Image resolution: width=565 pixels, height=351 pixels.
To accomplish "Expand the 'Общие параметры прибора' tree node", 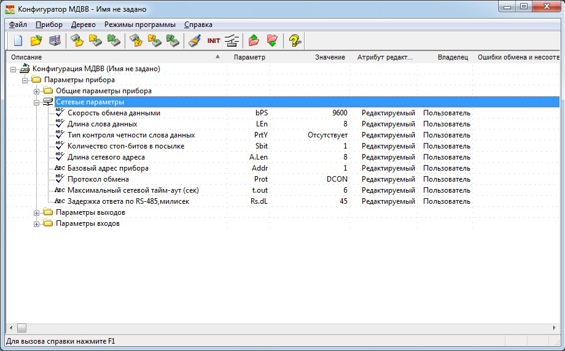I will 37,91.
